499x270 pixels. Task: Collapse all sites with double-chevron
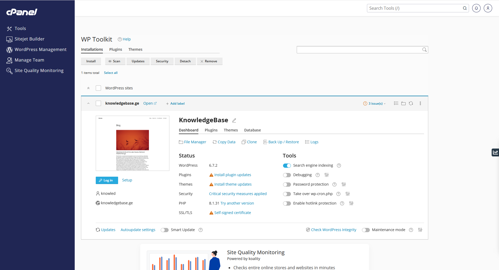88,88
